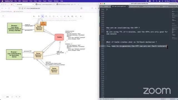Open the Edit menu
The height and width of the screenshot is (100, 178).
click(19, 1)
